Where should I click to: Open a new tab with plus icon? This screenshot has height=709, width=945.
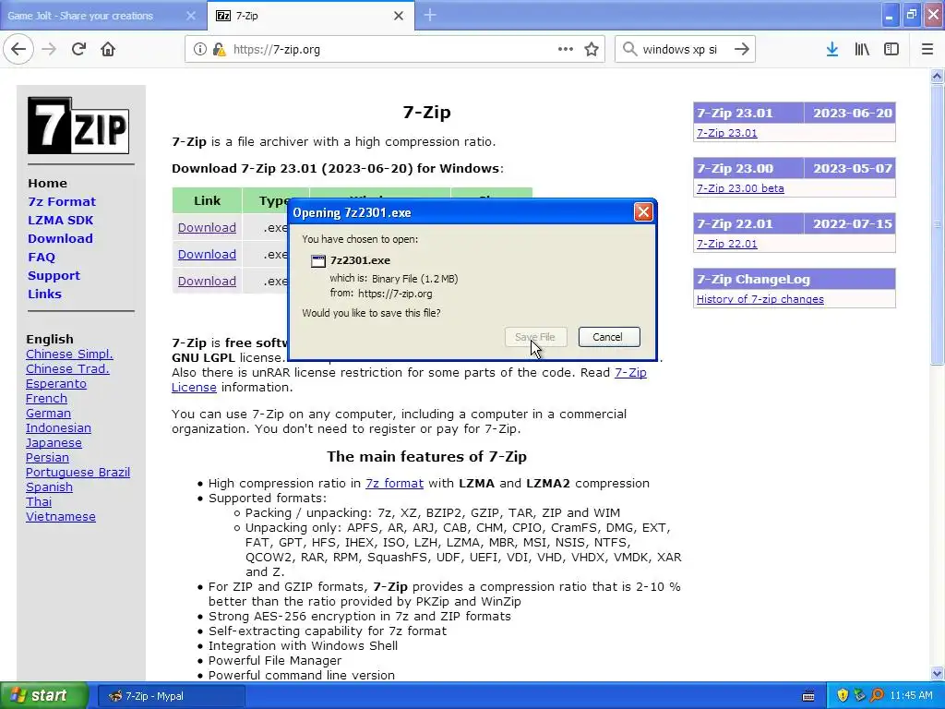pyautogui.click(x=430, y=15)
